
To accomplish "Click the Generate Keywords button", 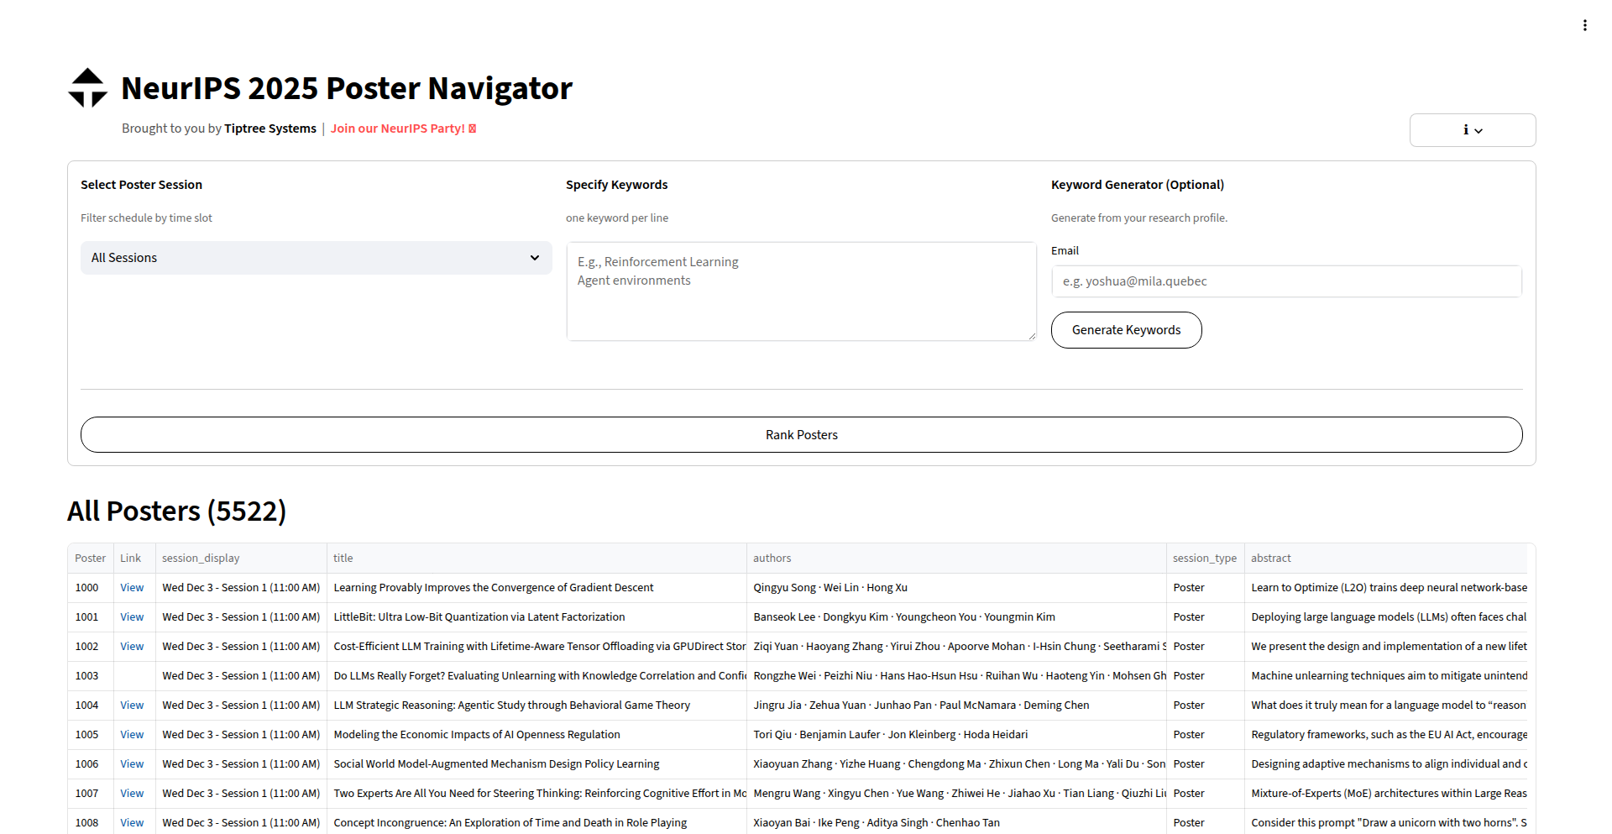I will [1126, 329].
